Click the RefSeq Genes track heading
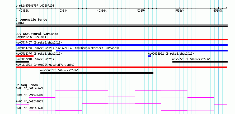Image resolution: width=235 pixels, height=114 pixels. (27, 85)
